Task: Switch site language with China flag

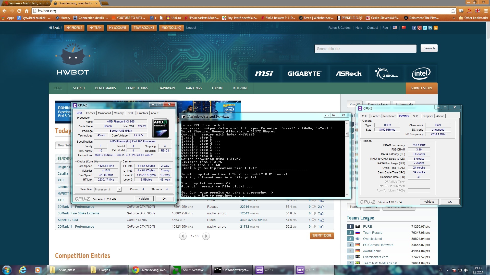Action: (403, 28)
